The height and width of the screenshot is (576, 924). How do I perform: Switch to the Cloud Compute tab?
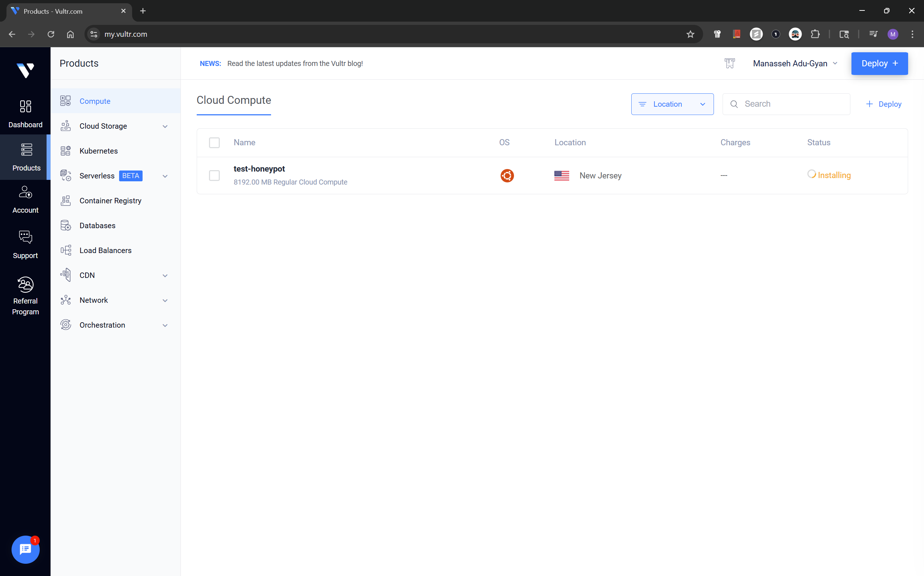point(234,100)
